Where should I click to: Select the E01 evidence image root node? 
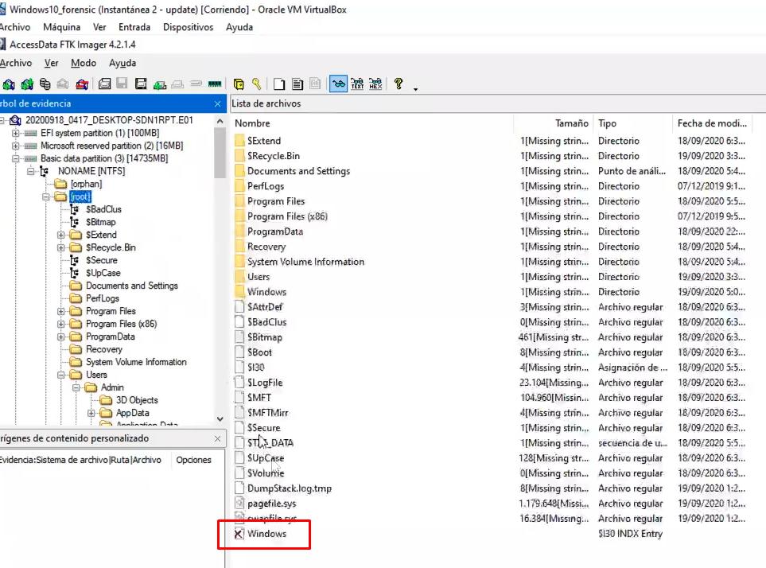109,120
